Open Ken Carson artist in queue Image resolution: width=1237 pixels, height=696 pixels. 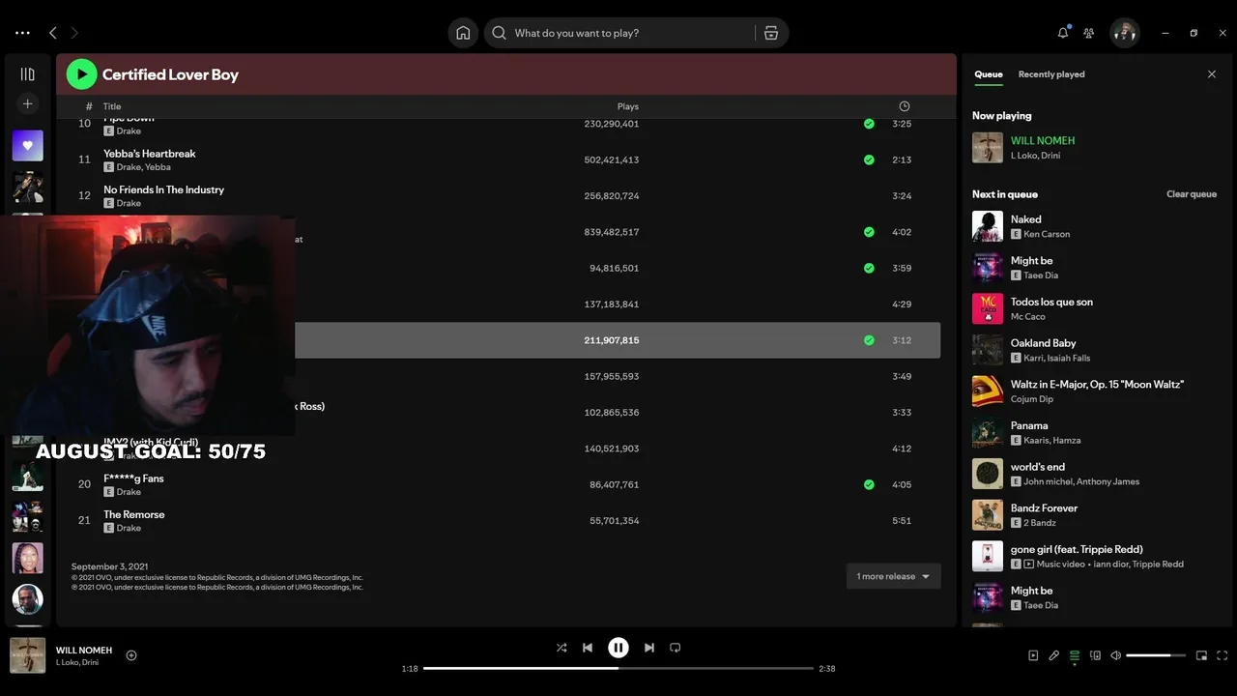pos(1047,234)
